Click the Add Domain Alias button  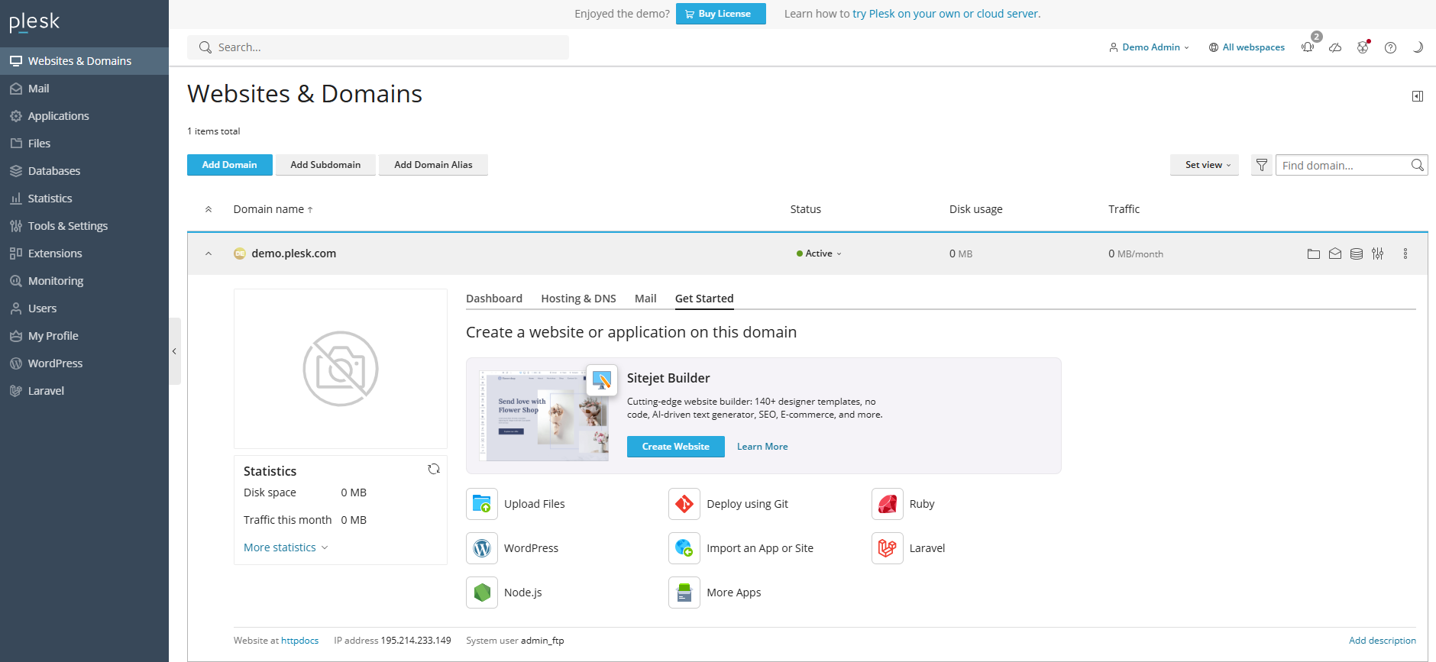coord(433,165)
